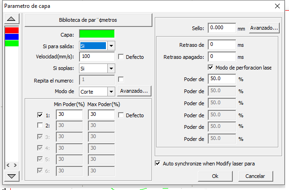Open the Si soplas dropdown
The height and width of the screenshot is (190, 289).
111,69
